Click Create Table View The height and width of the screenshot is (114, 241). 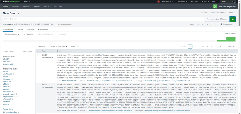pyautogui.click(x=218, y=13)
